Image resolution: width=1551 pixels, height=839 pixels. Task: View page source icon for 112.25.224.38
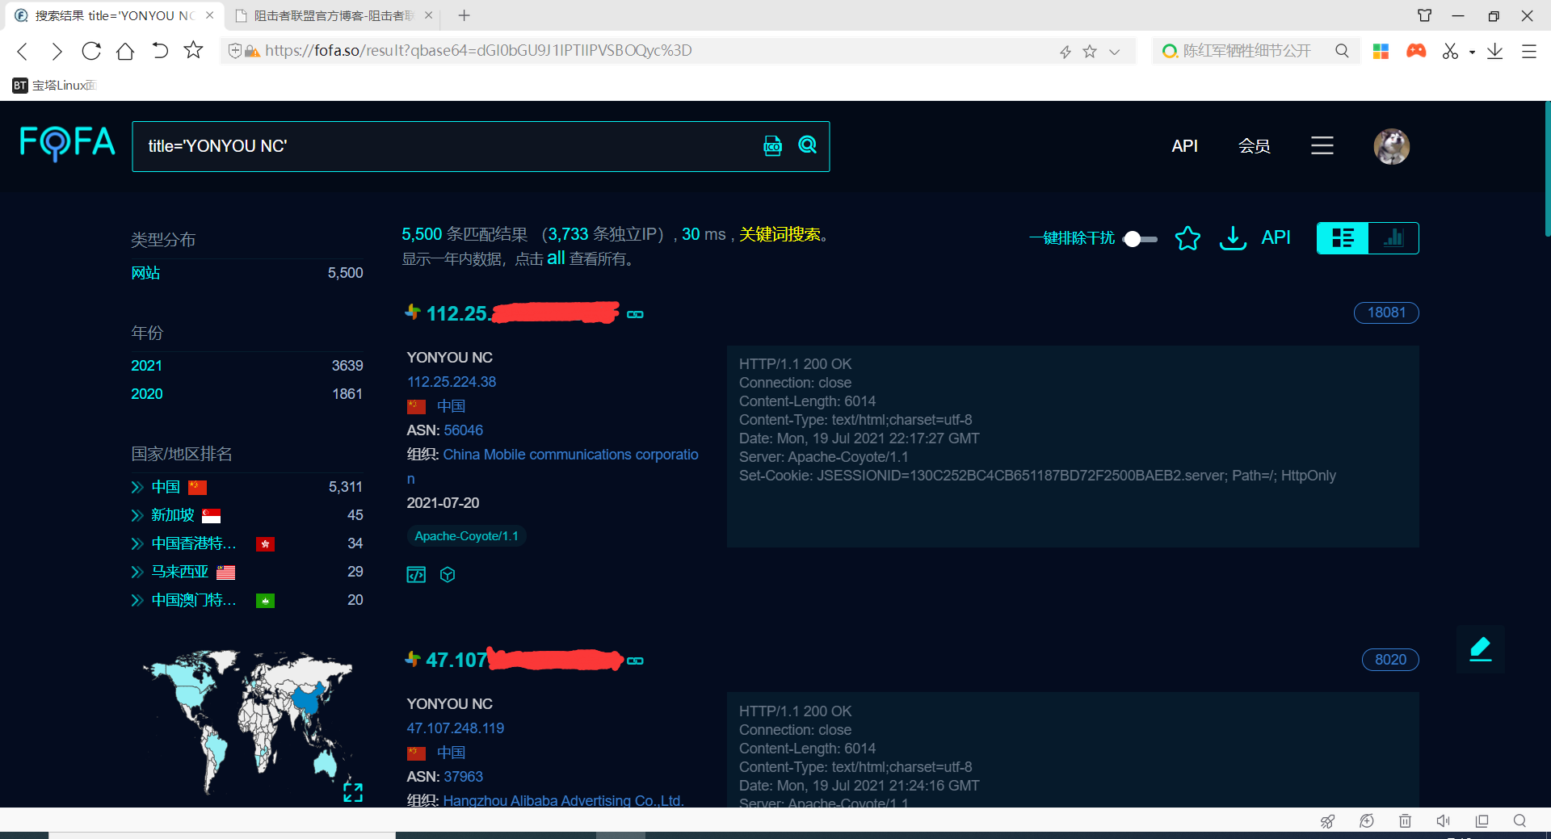coord(416,575)
